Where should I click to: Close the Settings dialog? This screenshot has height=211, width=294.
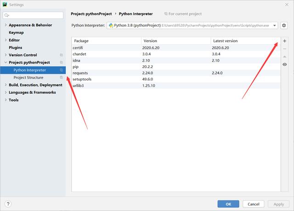tap(287, 5)
